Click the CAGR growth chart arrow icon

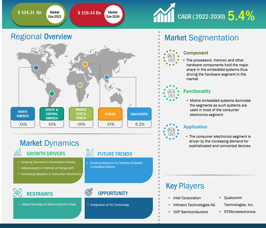tap(164, 13)
